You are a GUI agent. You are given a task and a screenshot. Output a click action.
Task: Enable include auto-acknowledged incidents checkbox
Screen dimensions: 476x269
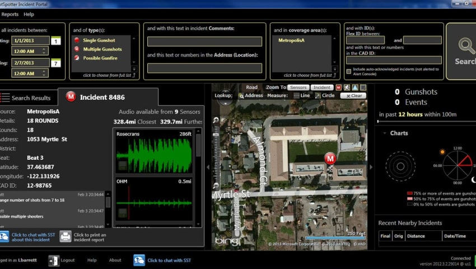[349, 71]
